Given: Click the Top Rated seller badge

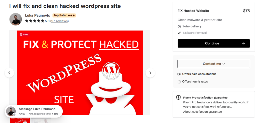Looking at the screenshot, I should [x=64, y=16].
